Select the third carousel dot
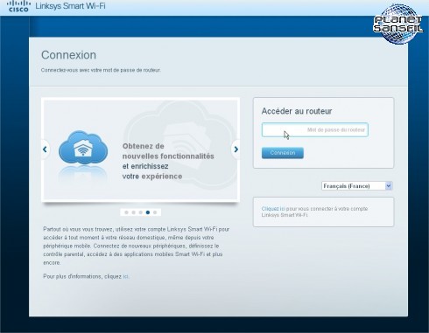Screen dimensions: 429x333 141,212
